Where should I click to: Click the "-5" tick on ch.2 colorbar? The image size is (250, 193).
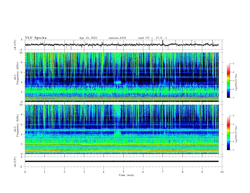233,133
